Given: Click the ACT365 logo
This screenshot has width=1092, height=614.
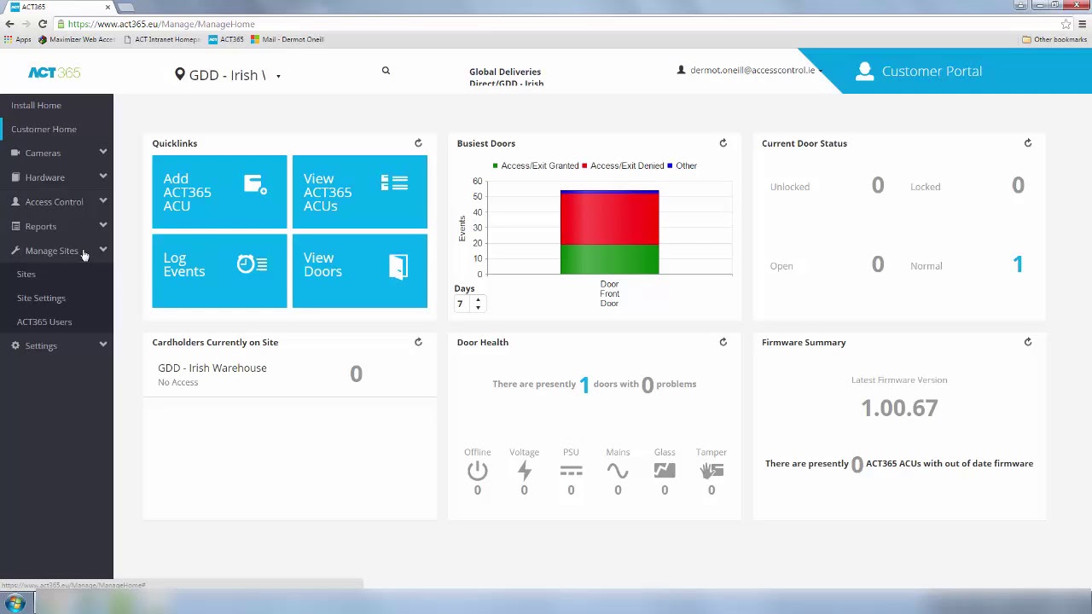Looking at the screenshot, I should (x=54, y=72).
